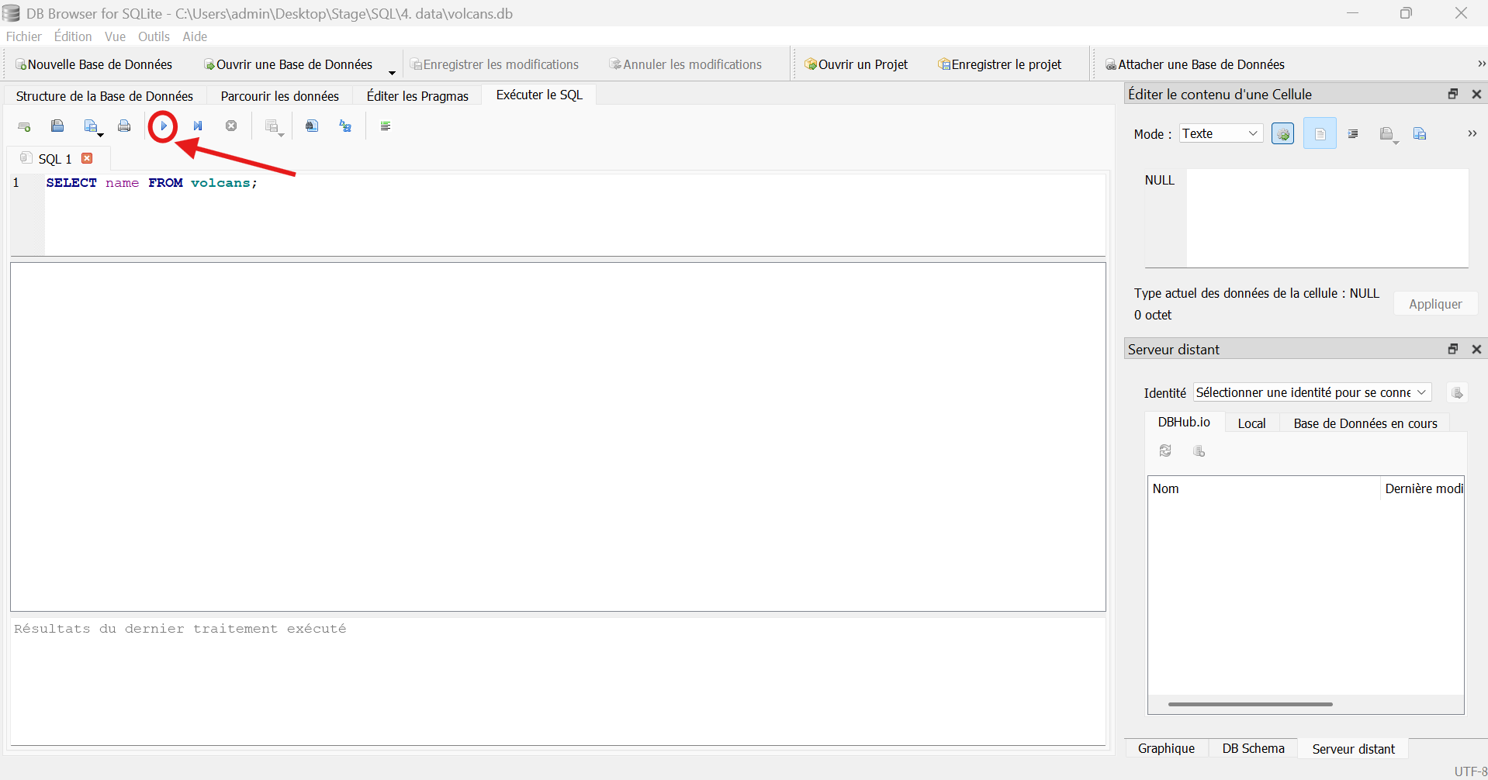The image size is (1488, 780).
Task: Execute all SQL statements (play icon)
Action: (163, 126)
